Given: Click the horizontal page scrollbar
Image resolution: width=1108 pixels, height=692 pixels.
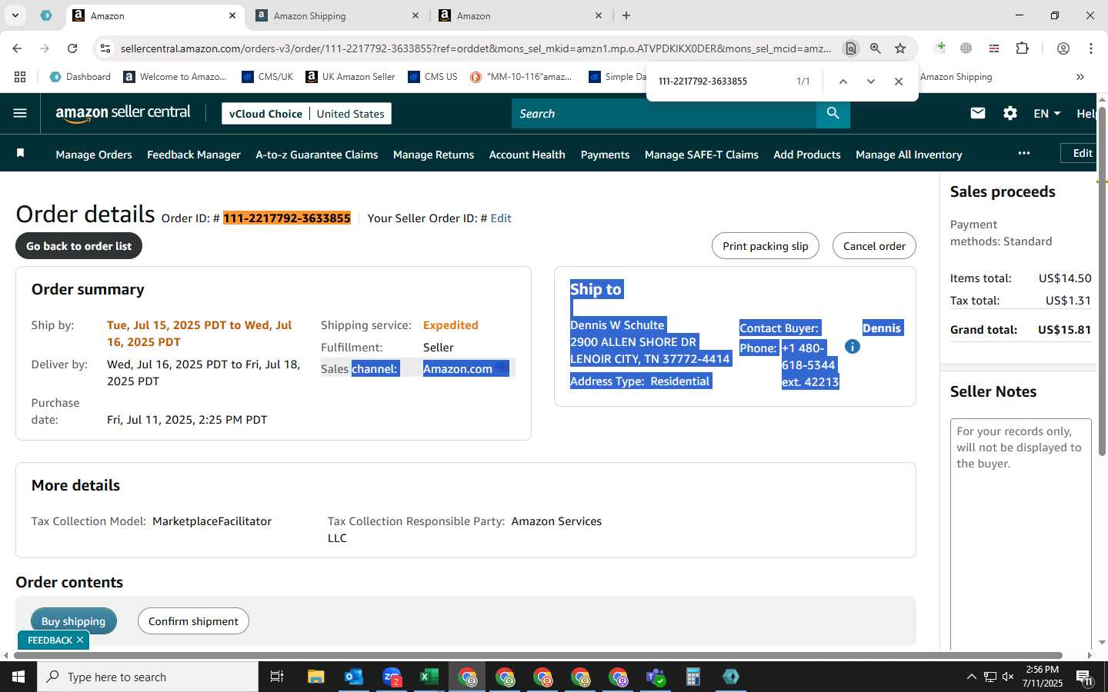Looking at the screenshot, I should pyautogui.click(x=536, y=656).
